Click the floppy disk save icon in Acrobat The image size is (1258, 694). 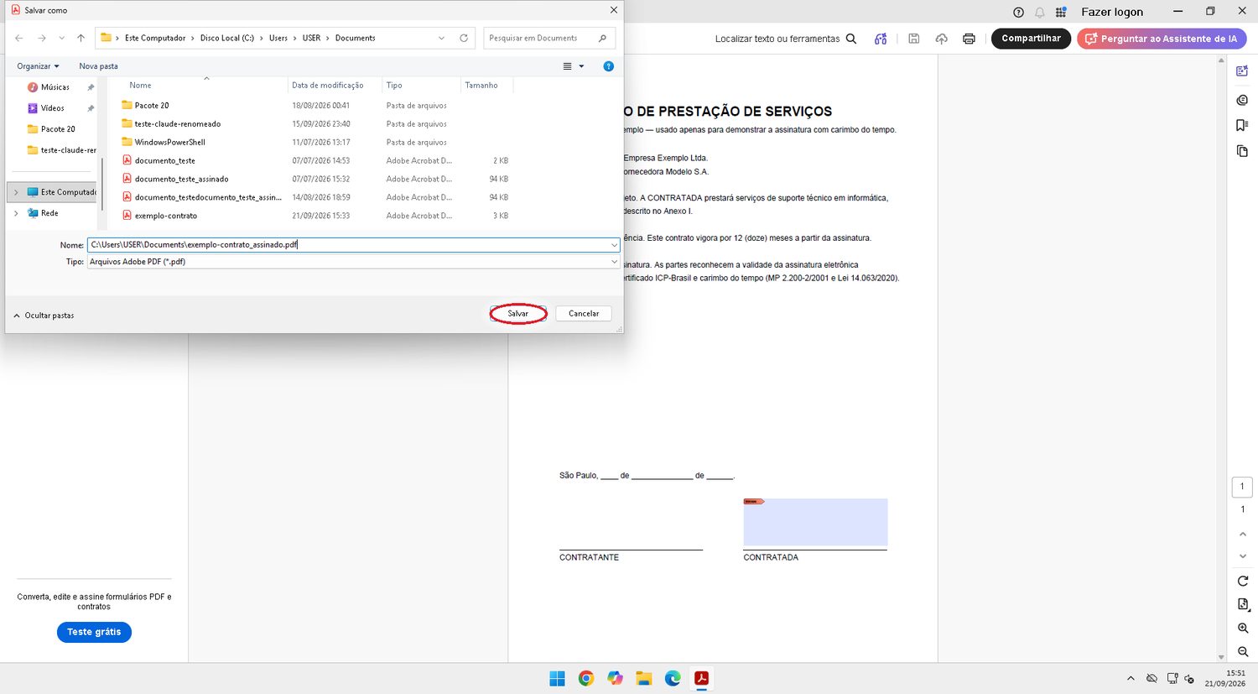pyautogui.click(x=914, y=39)
